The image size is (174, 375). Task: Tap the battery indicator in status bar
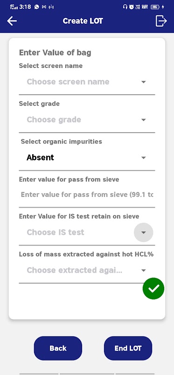coord(155,7)
